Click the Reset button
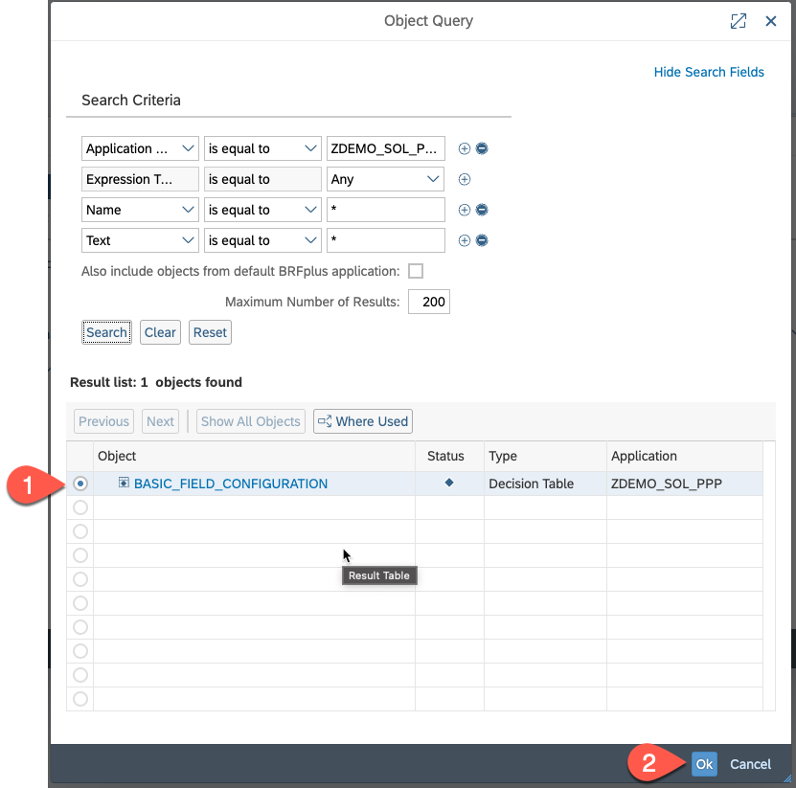Screen dimensions: 796x788 (x=210, y=332)
